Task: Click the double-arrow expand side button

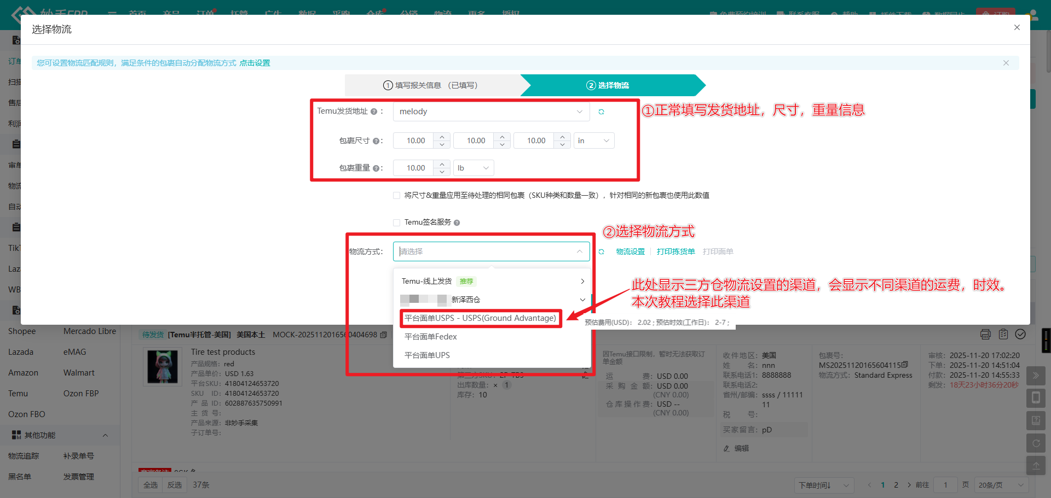Action: tap(1036, 376)
